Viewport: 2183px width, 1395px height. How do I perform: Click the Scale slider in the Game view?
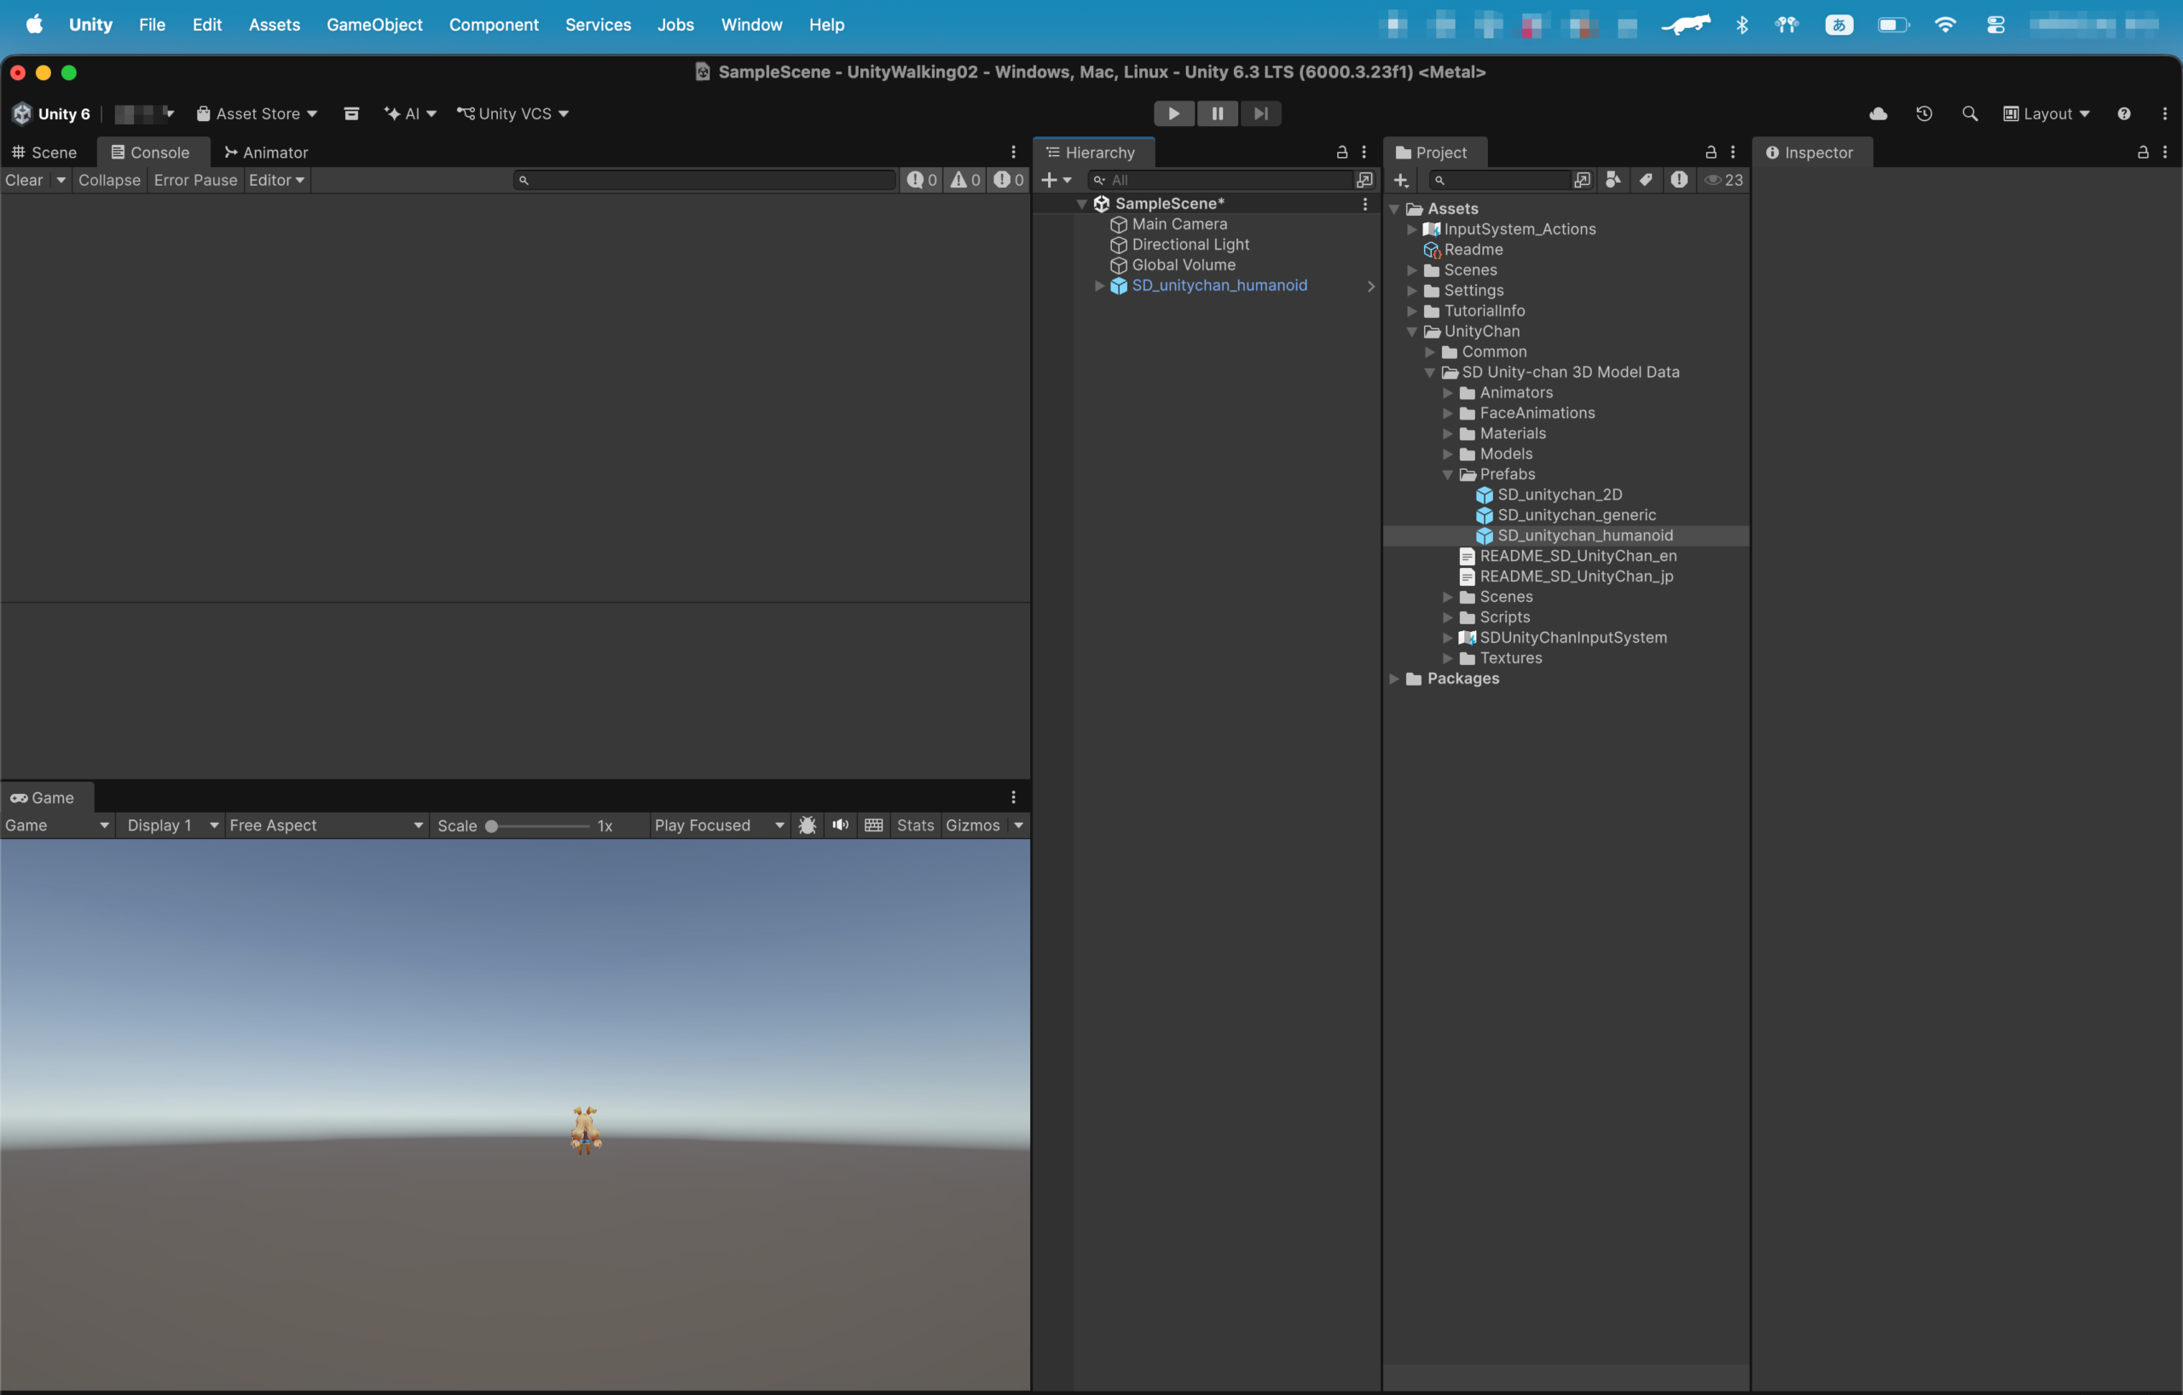click(x=541, y=825)
